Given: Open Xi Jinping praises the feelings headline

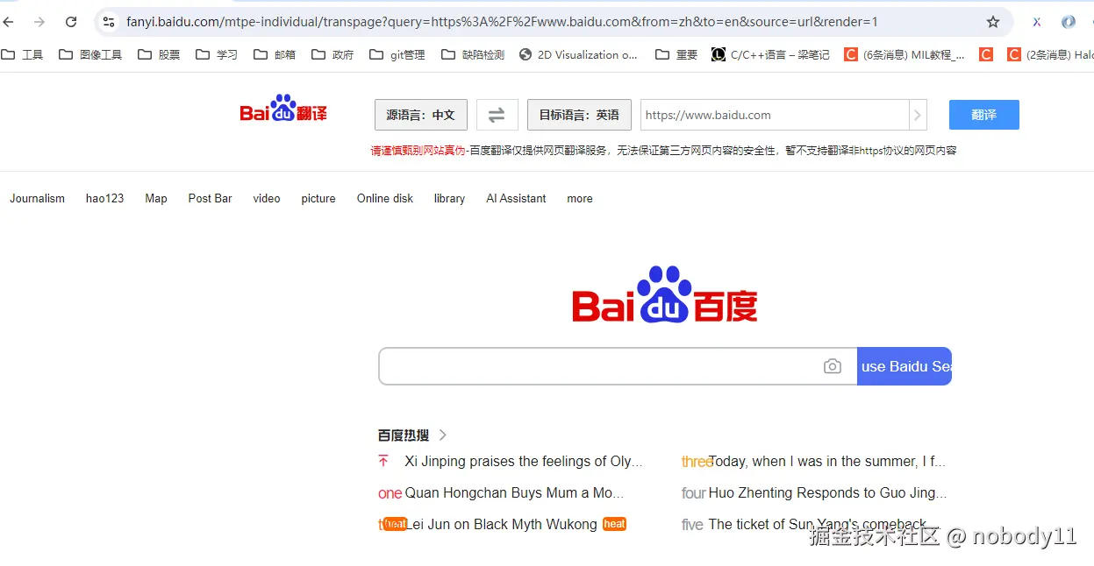Looking at the screenshot, I should click(524, 461).
